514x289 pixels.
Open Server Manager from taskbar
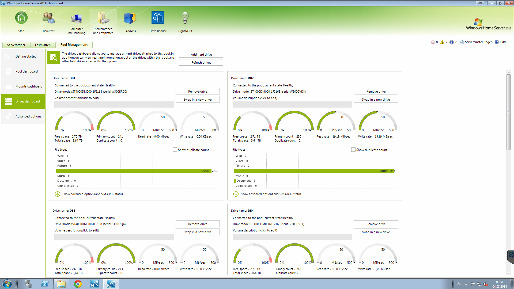pyautogui.click(x=28, y=284)
